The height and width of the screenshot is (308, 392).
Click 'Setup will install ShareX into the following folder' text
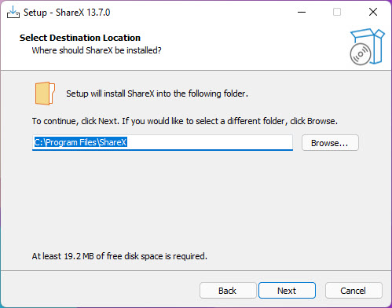(157, 93)
